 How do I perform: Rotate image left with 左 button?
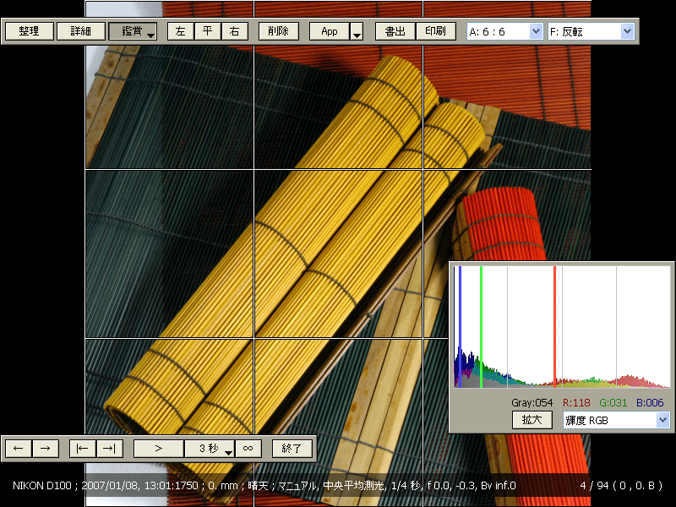181,31
